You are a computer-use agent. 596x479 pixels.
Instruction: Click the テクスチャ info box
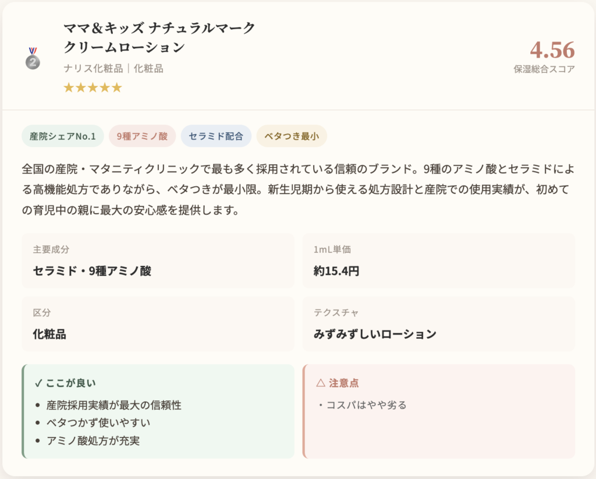coord(438,324)
